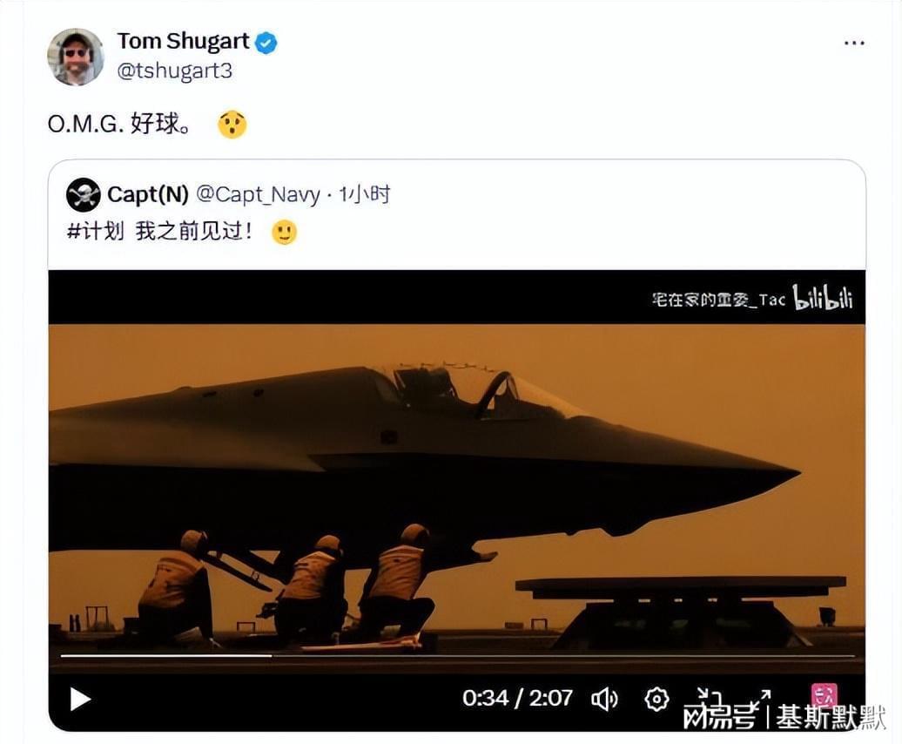This screenshot has width=902, height=744.
Task: Click the fighter jet video frame
Action: tap(457, 489)
